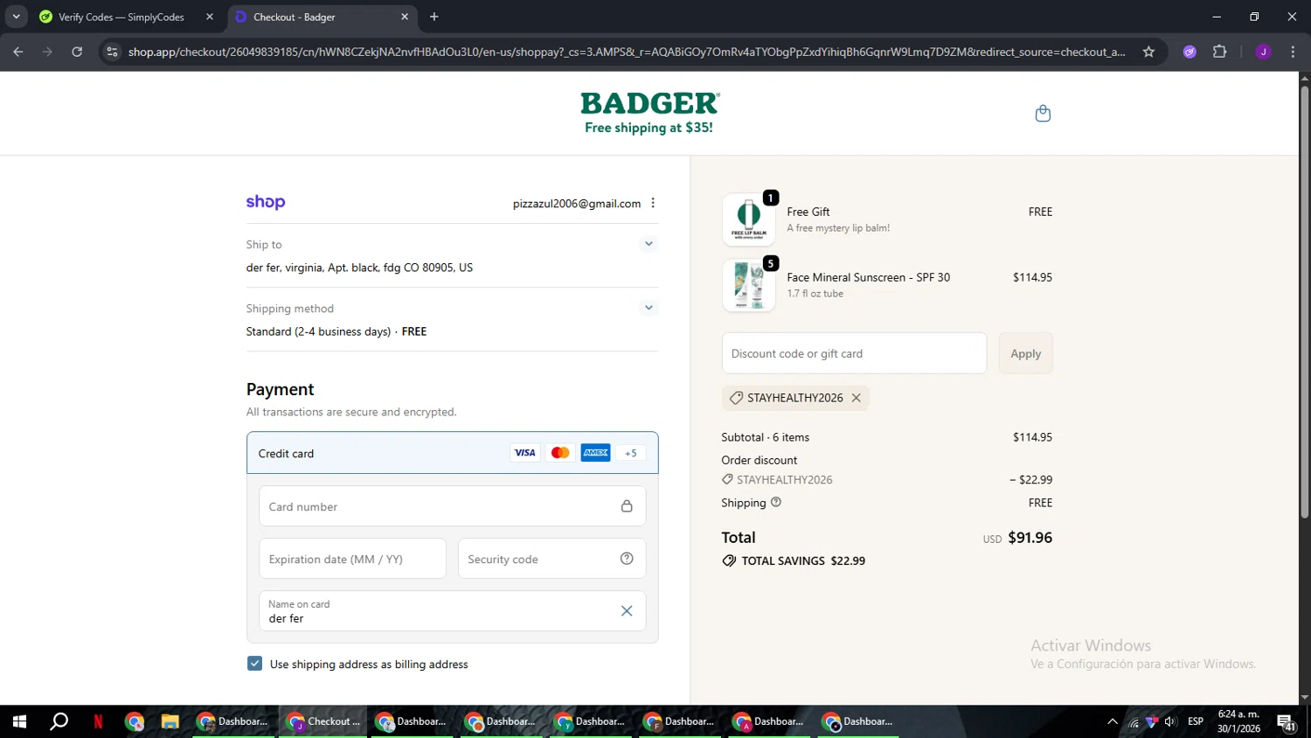Image resolution: width=1311 pixels, height=738 pixels.
Task: Open account options menu beside the email
Action: pyautogui.click(x=653, y=203)
